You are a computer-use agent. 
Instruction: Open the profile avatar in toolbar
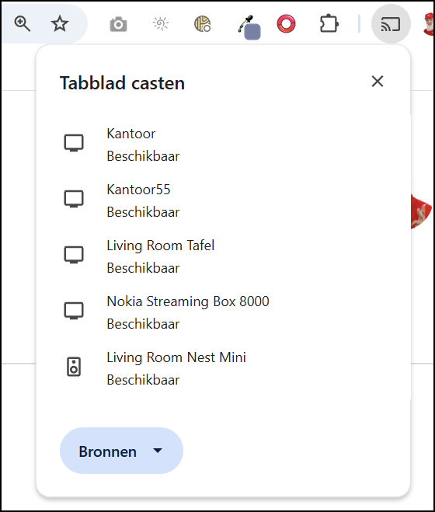429,23
